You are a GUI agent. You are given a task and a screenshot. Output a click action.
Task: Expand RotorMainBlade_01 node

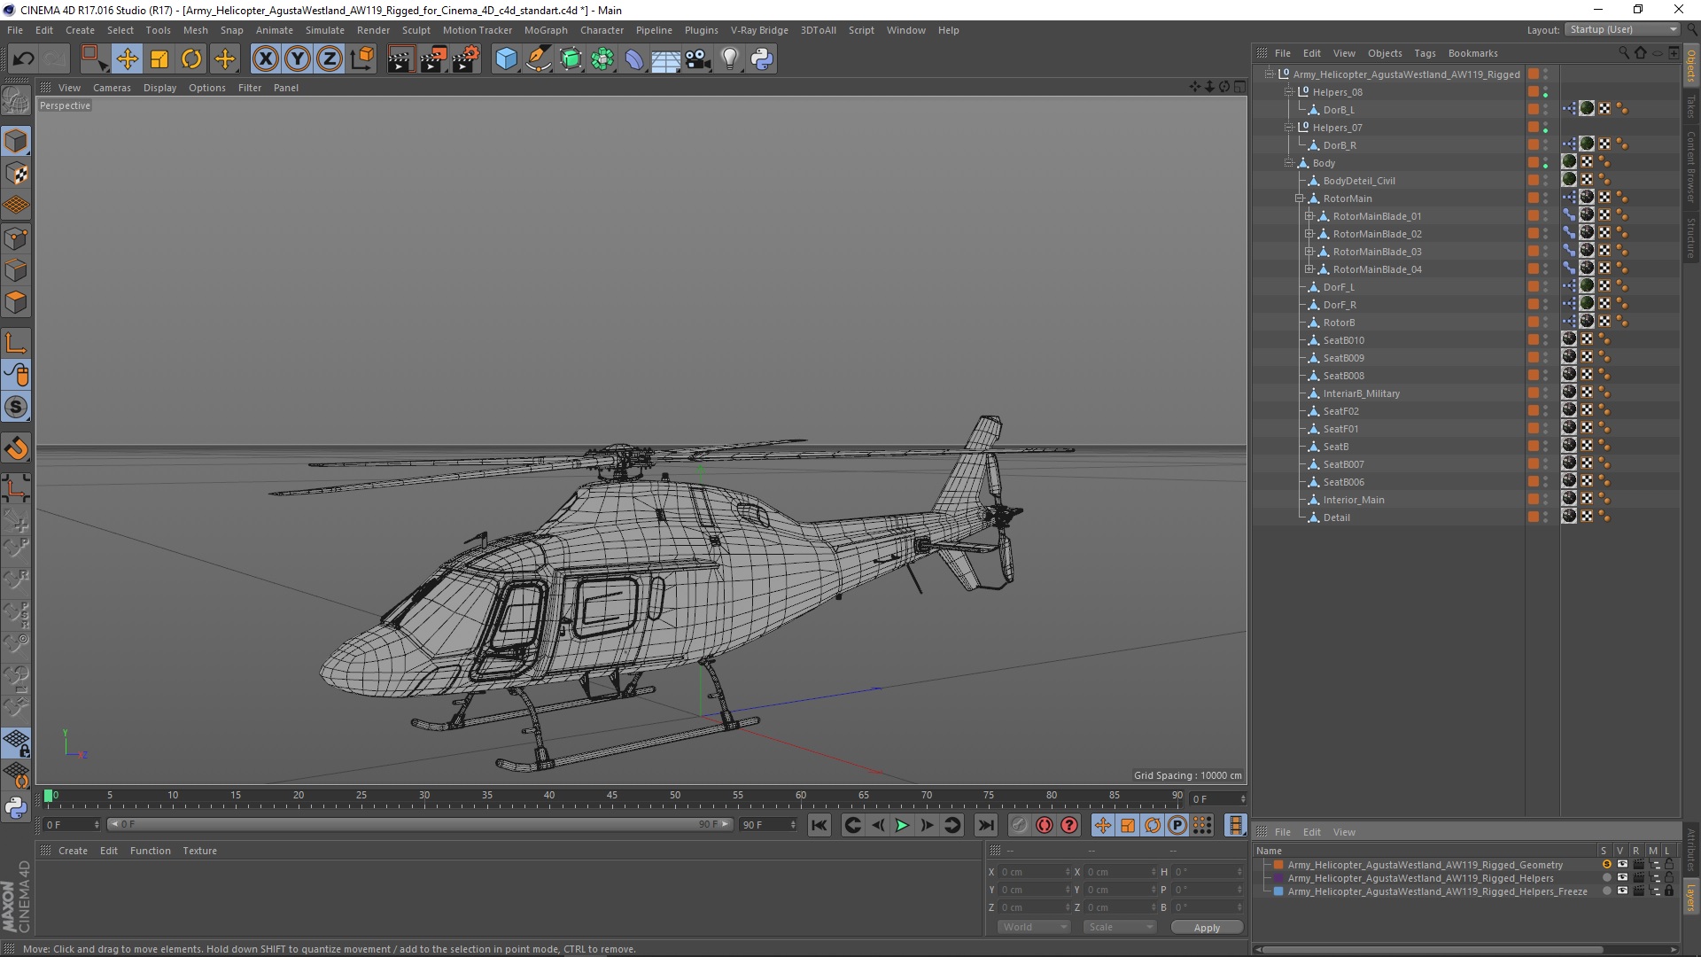1309,216
